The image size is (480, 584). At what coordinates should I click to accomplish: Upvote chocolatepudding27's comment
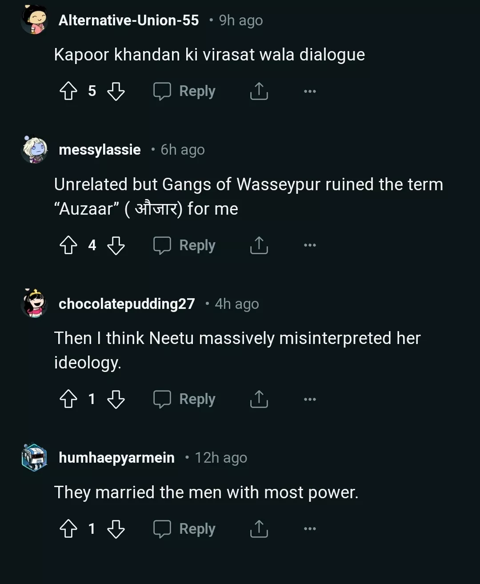(68, 399)
